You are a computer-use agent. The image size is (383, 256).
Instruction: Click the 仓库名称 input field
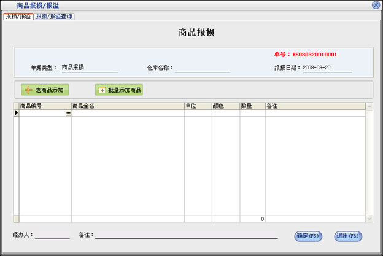coord(202,68)
